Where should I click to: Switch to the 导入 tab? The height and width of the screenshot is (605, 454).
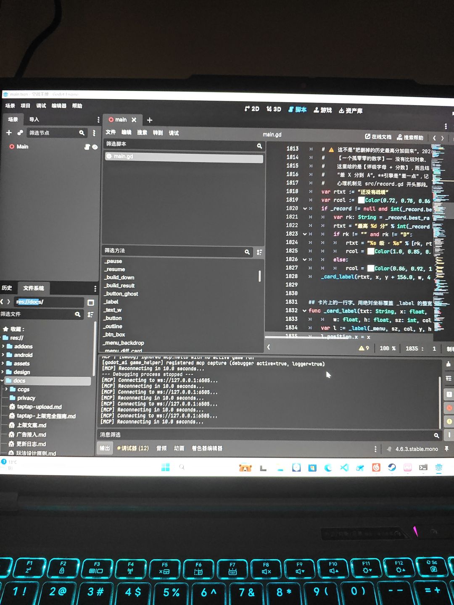point(34,119)
